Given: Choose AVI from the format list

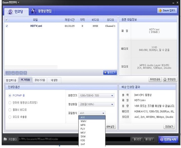Looking at the screenshot, I should (92, 117).
